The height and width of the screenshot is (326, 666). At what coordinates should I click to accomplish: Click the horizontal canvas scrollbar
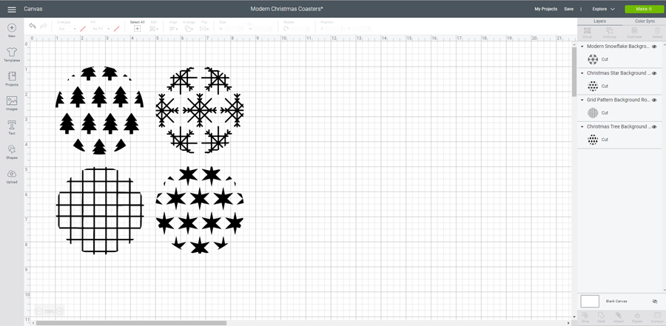click(131, 323)
